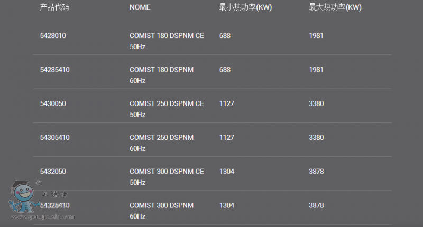423x227 pixels.
Task: Select COMIST 250 DSPNM 60Hz name
Action: pyautogui.click(x=162, y=143)
